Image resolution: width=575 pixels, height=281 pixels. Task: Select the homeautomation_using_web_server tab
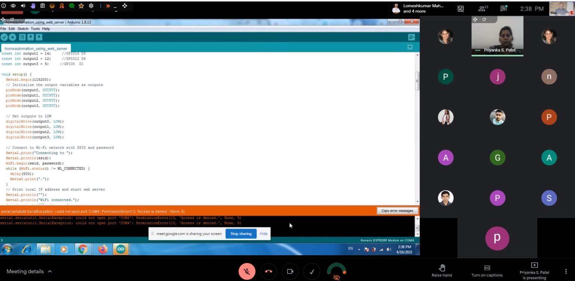click(x=36, y=49)
